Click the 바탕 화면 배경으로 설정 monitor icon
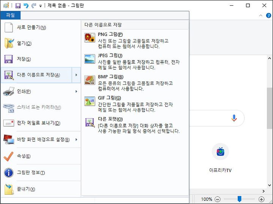Viewport: 273px width, 204px height. click(8, 139)
